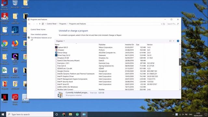The image size is (208, 117).
Task: Open the volume icon in system tray
Action: [x=183, y=114]
